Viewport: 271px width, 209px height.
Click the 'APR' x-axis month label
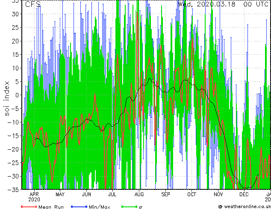coord(34,194)
